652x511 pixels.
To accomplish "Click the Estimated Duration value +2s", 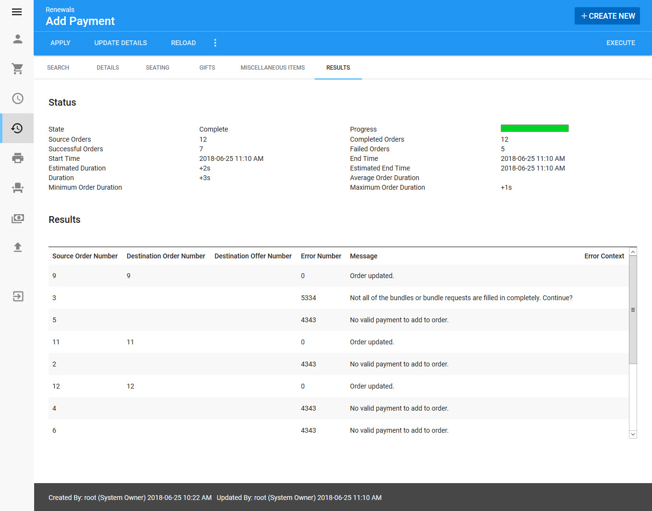I will 205,168.
